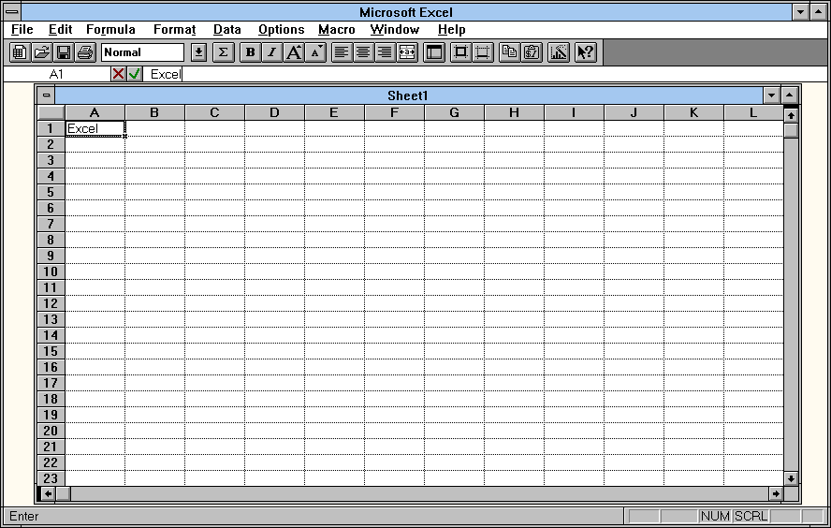The image size is (831, 528).
Task: Click the formula bar text Excel
Action: [x=166, y=74]
